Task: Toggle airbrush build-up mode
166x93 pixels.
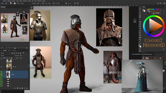Action: [54, 3]
